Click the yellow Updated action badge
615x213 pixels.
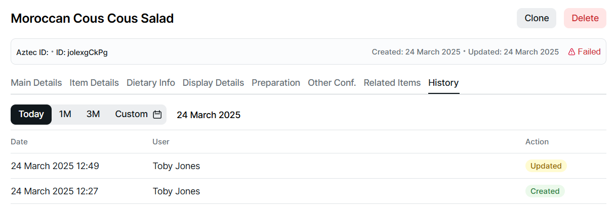(x=546, y=166)
